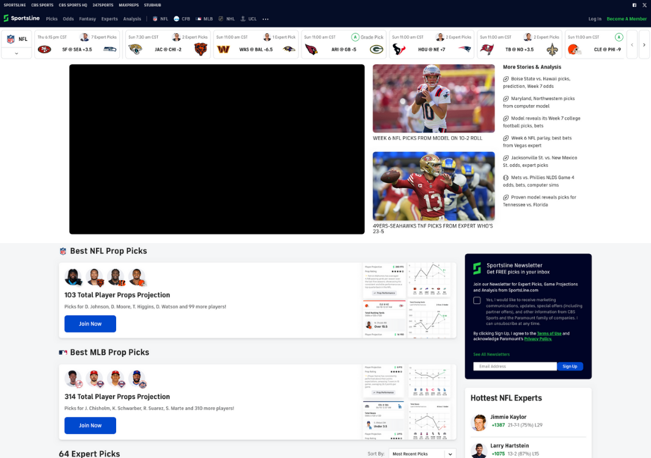Go to StubHub in top bar

point(152,5)
